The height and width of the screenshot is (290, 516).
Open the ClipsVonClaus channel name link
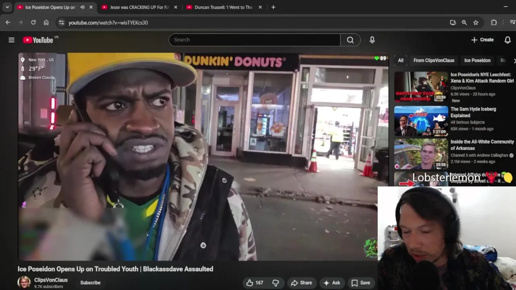point(51,280)
